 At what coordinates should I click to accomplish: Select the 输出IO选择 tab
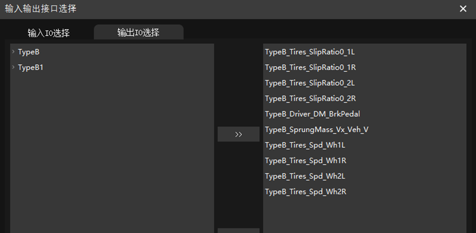pyautogui.click(x=138, y=32)
